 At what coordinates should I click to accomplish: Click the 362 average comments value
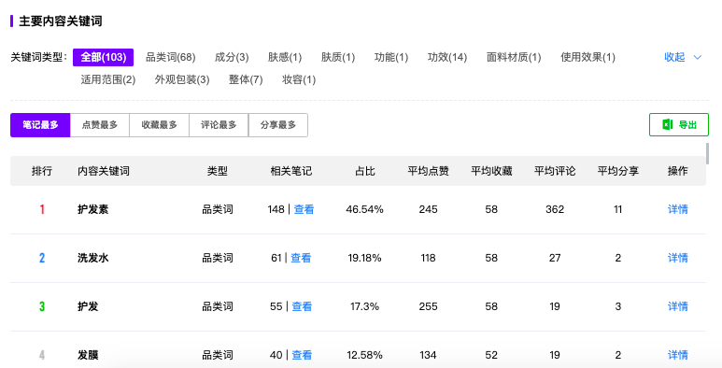(x=555, y=209)
